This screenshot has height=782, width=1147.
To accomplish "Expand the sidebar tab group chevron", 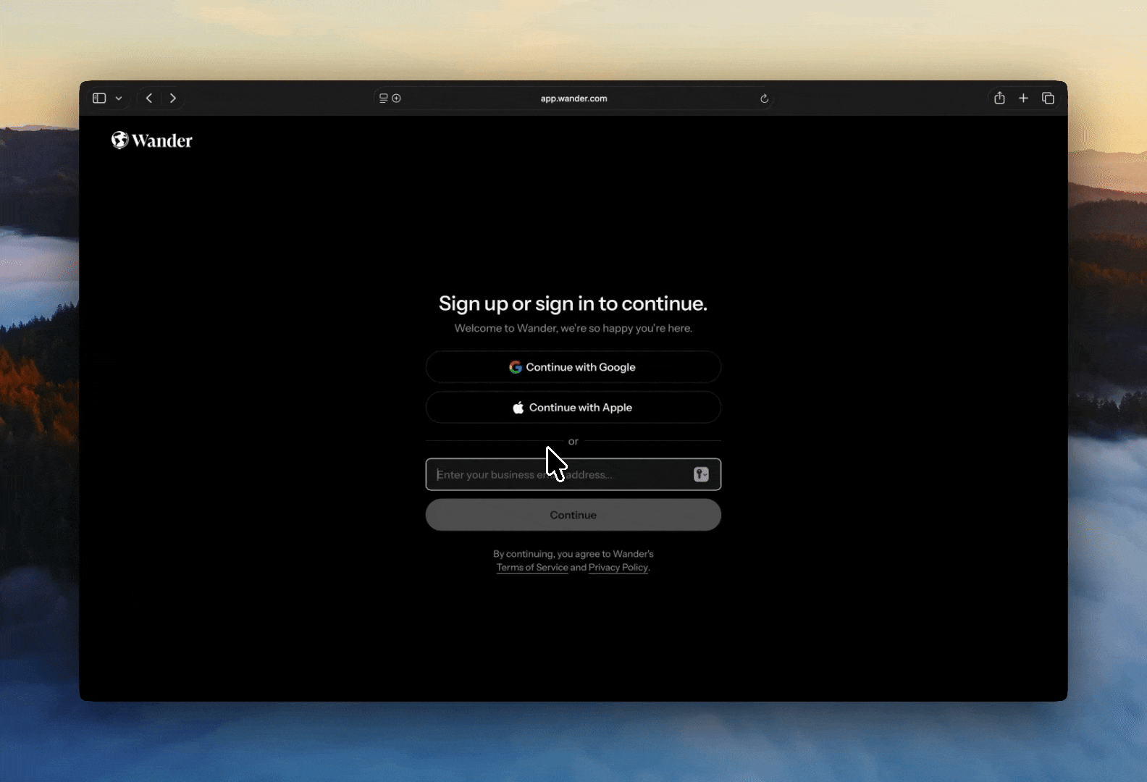I will 119,98.
